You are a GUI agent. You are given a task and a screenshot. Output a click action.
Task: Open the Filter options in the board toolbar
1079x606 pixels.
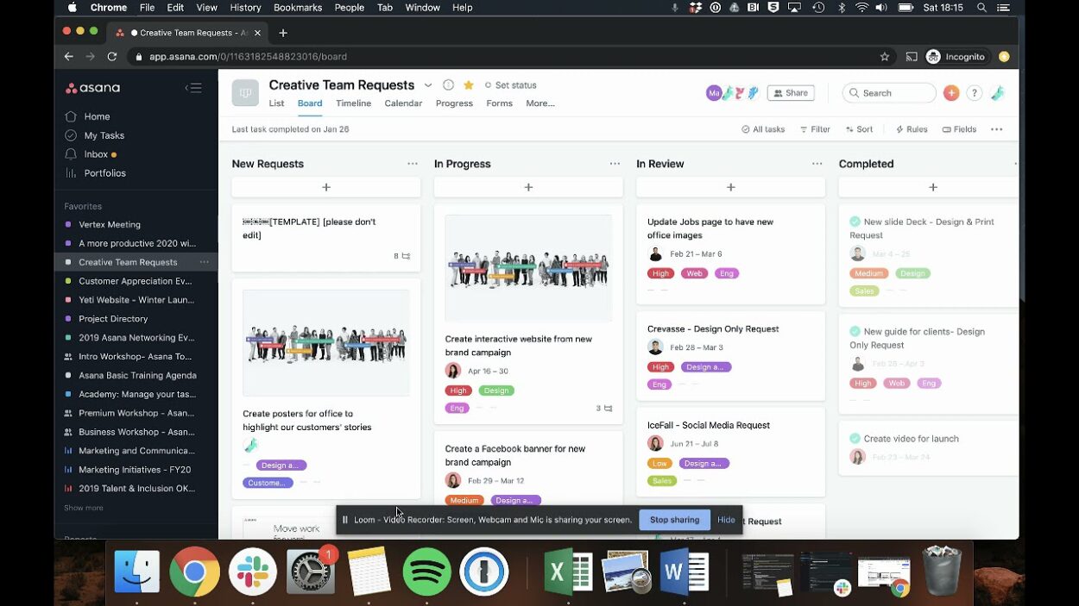click(x=814, y=128)
